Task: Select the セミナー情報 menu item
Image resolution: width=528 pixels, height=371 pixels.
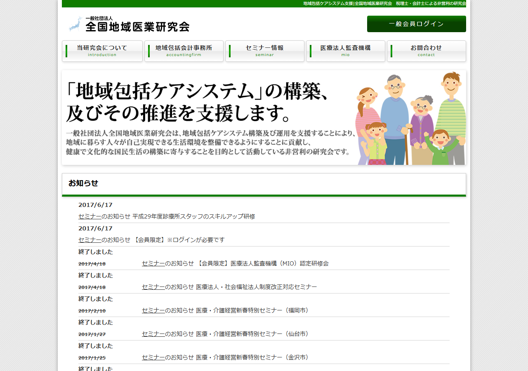Action: (265, 51)
